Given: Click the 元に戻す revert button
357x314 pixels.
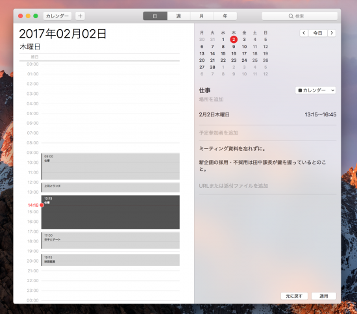Looking at the screenshot, I should tap(294, 296).
